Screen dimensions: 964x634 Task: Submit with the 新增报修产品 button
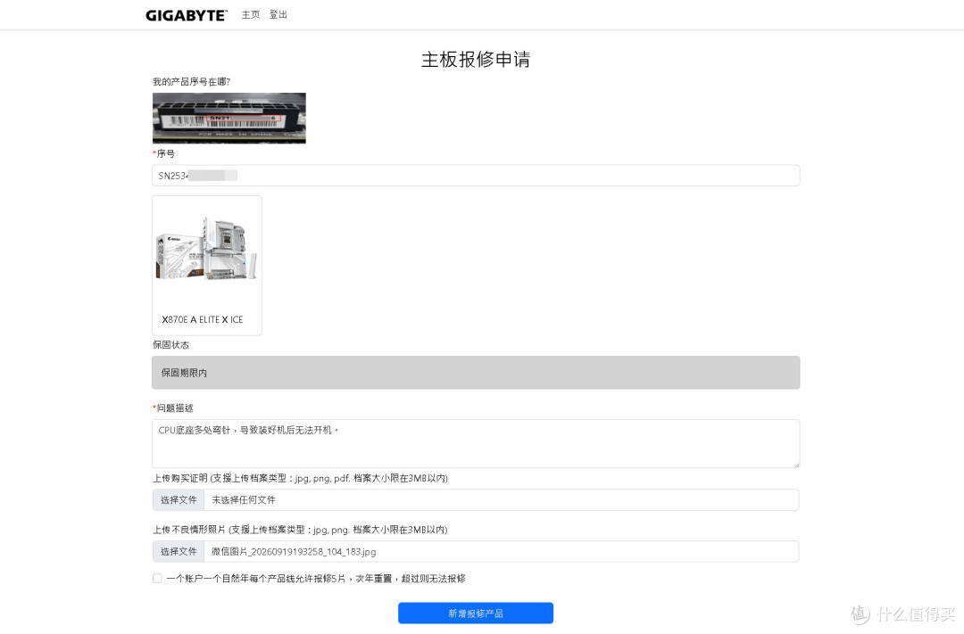[x=476, y=613]
